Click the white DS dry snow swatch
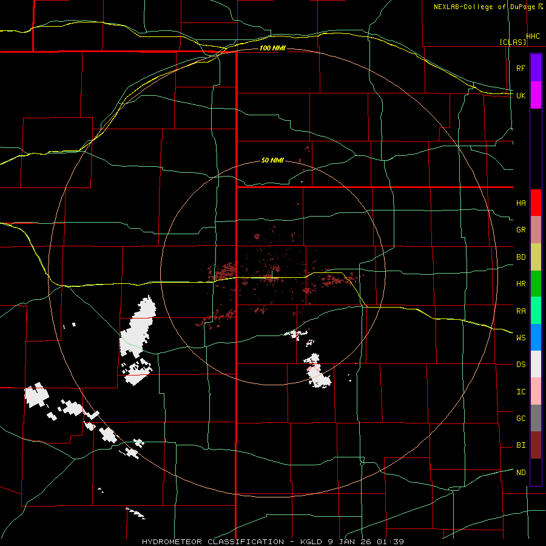Viewport: 546px width, 546px height. tap(536, 364)
